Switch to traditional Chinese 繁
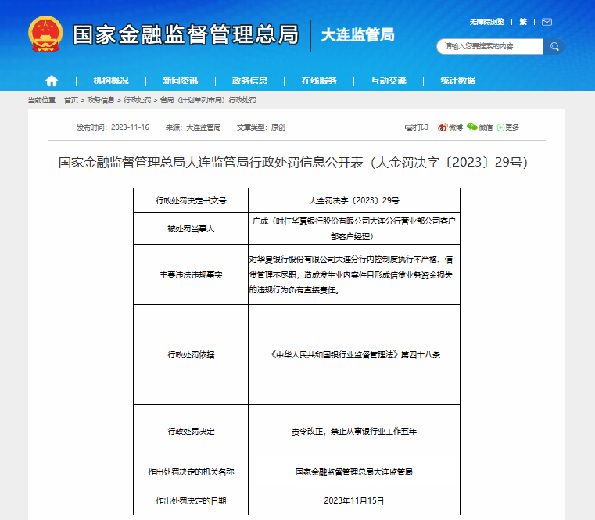 [523, 22]
